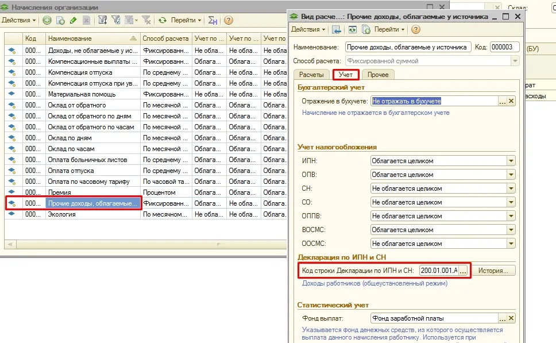Open selection for Код строки Декларации
Viewport: 556px width, 343px height.
(463, 271)
